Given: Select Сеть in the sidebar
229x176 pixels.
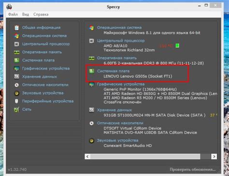Looking at the screenshot, I should [x=27, y=109].
